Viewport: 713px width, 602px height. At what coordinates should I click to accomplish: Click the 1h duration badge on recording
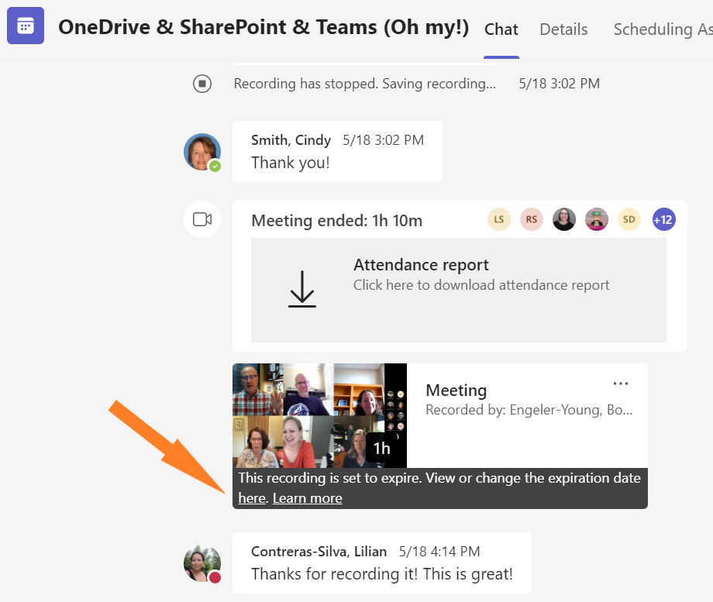382,449
